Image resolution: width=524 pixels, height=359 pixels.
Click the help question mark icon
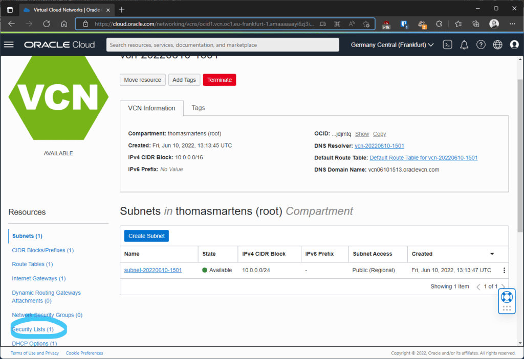point(481,44)
